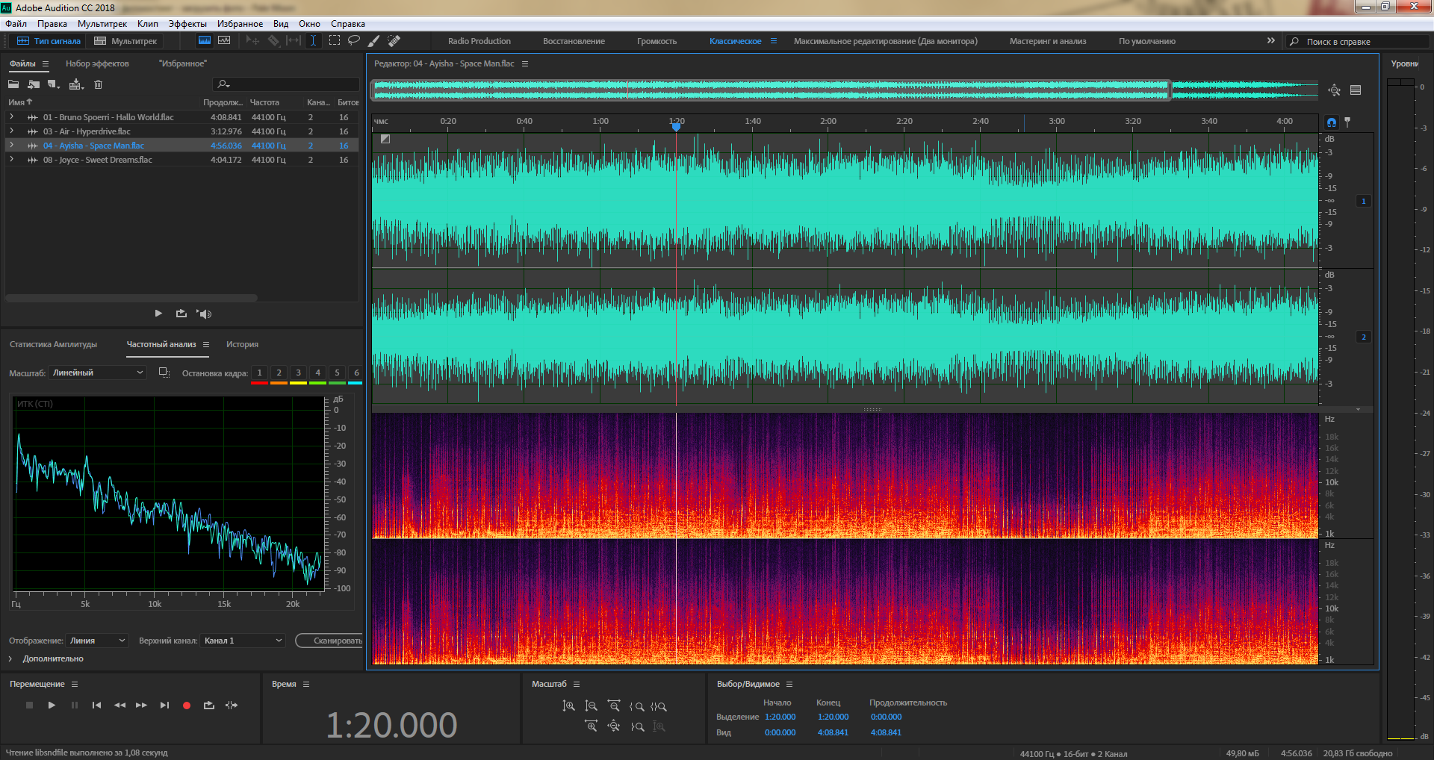The width and height of the screenshot is (1434, 760).
Task: Open the Эффекты menu
Action: (187, 24)
